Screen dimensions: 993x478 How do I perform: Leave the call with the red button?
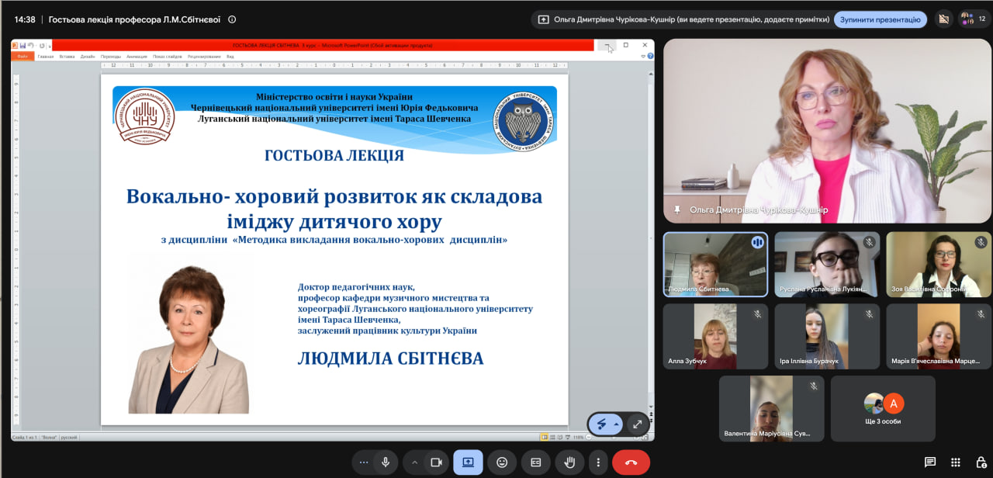[x=631, y=462]
